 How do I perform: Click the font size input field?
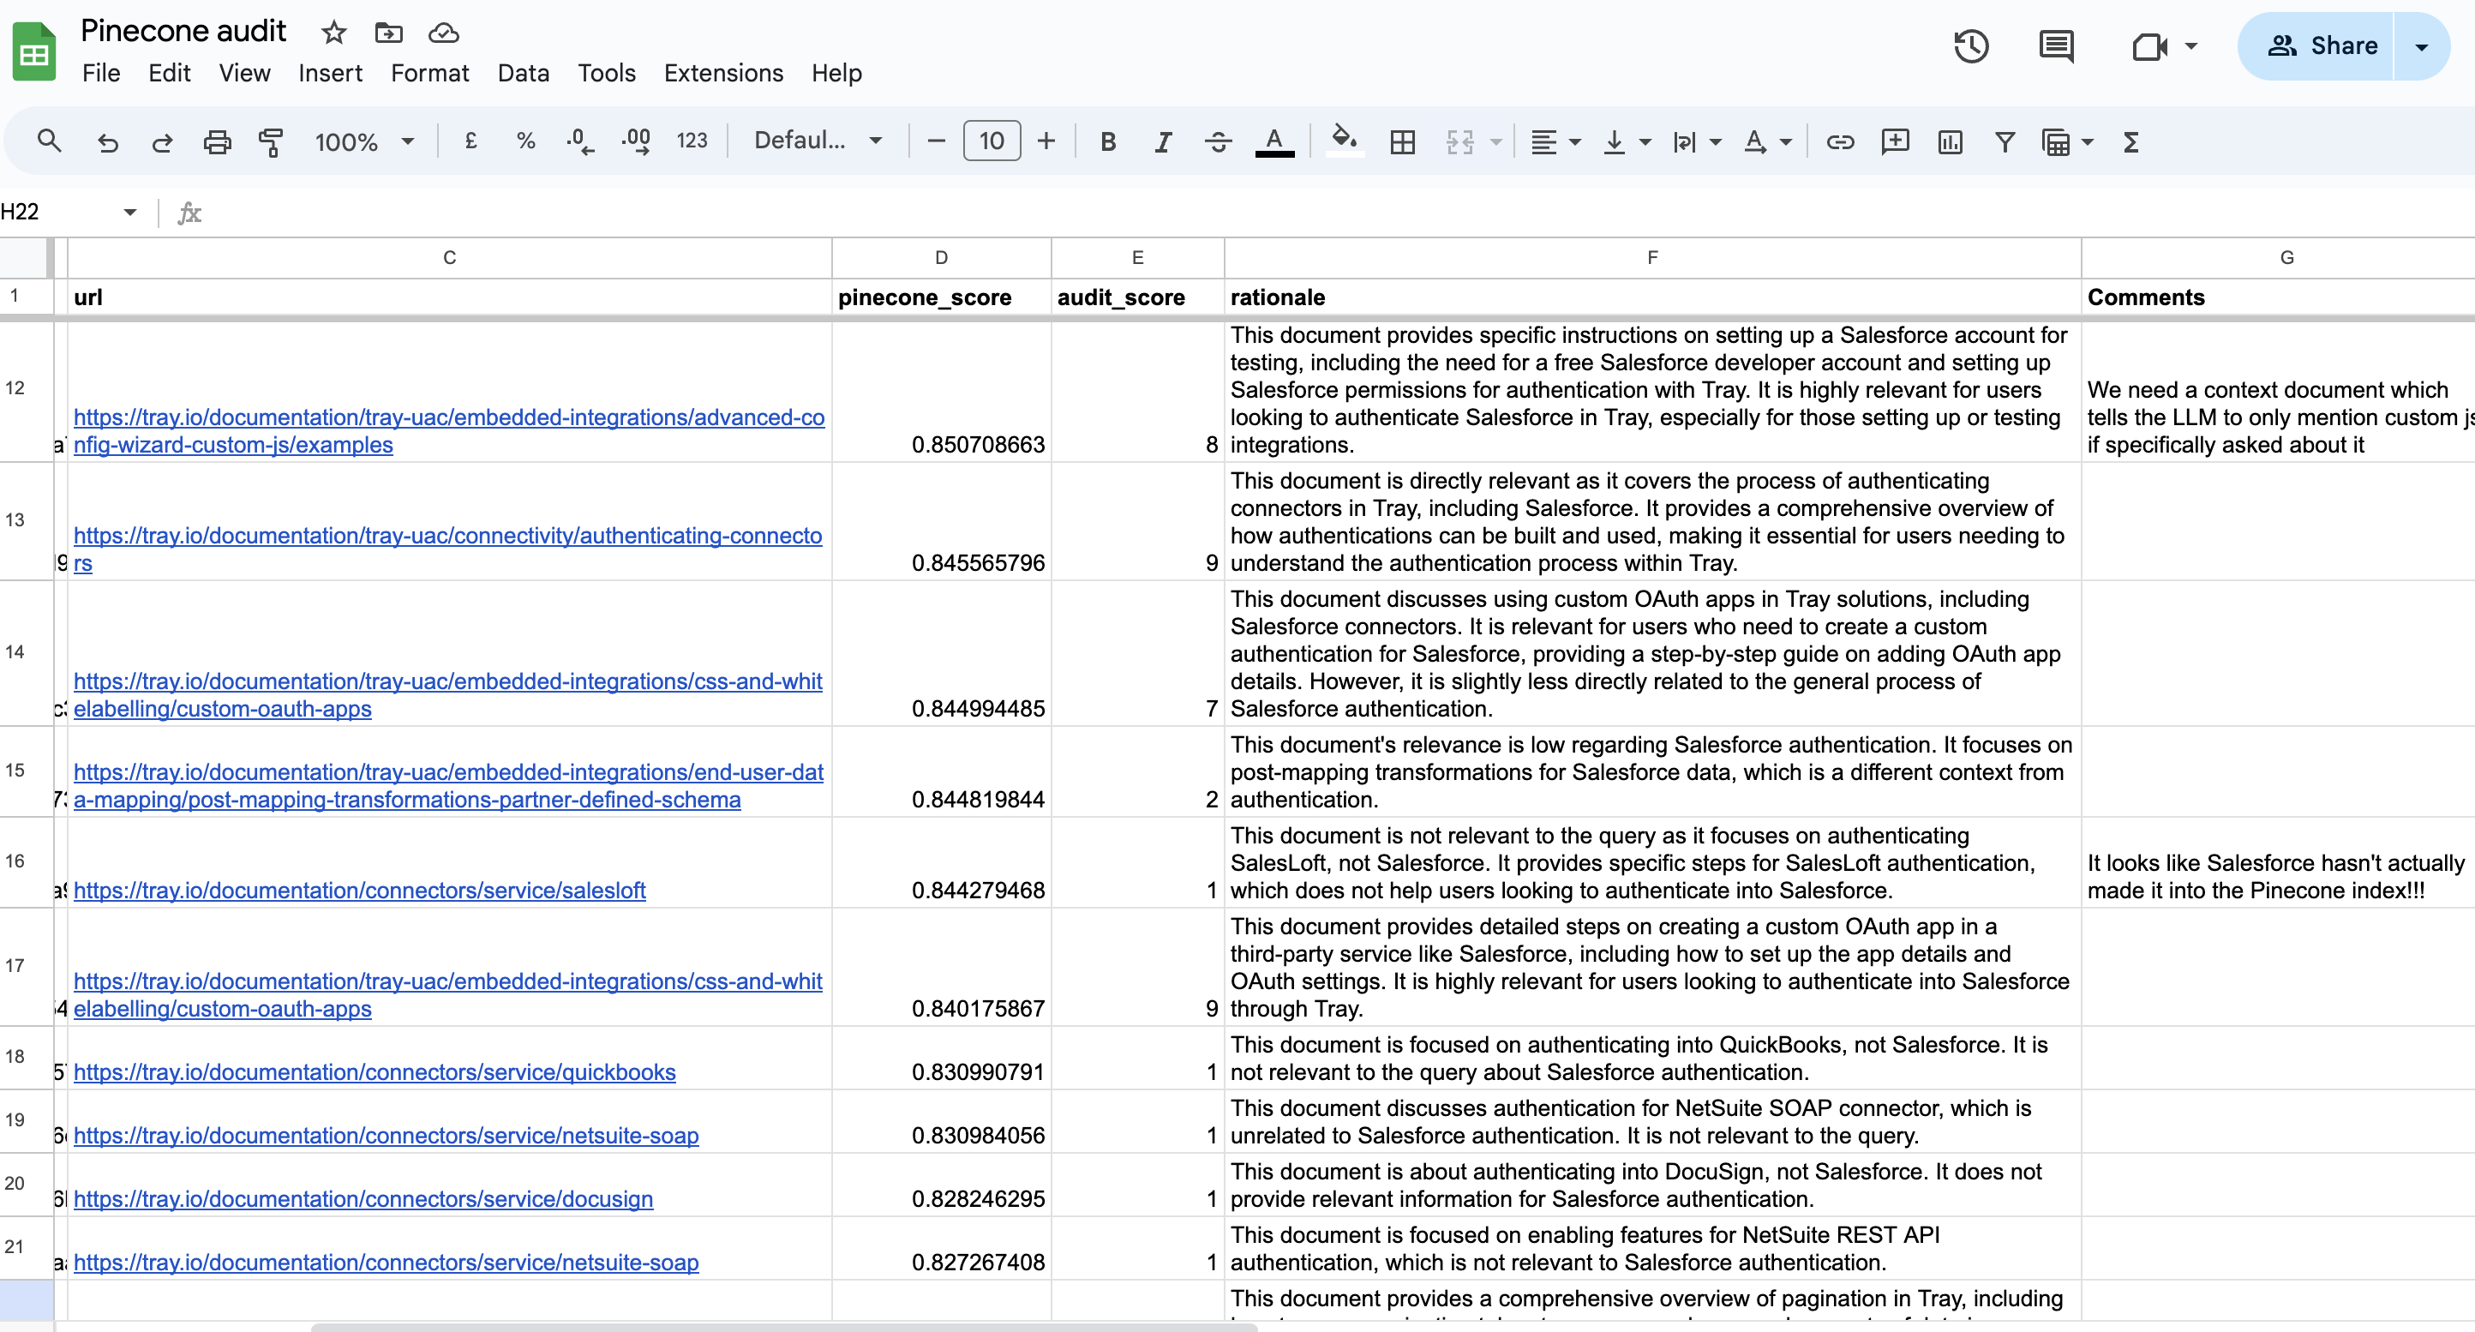click(x=991, y=141)
